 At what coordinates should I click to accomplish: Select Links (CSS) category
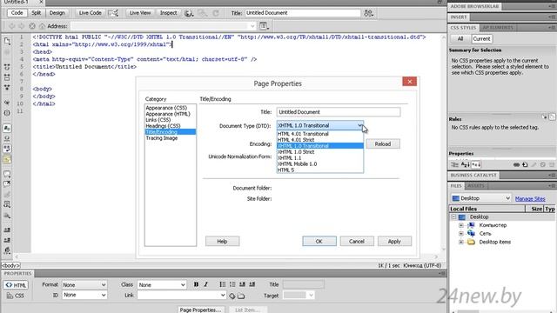pyautogui.click(x=158, y=120)
